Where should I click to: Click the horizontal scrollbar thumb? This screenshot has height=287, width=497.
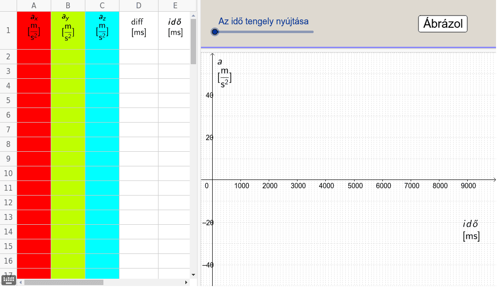click(63, 282)
